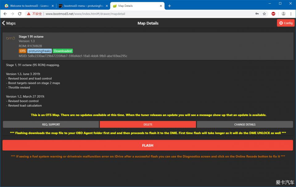Close the bootmod3-menu tab

coord(107,6)
